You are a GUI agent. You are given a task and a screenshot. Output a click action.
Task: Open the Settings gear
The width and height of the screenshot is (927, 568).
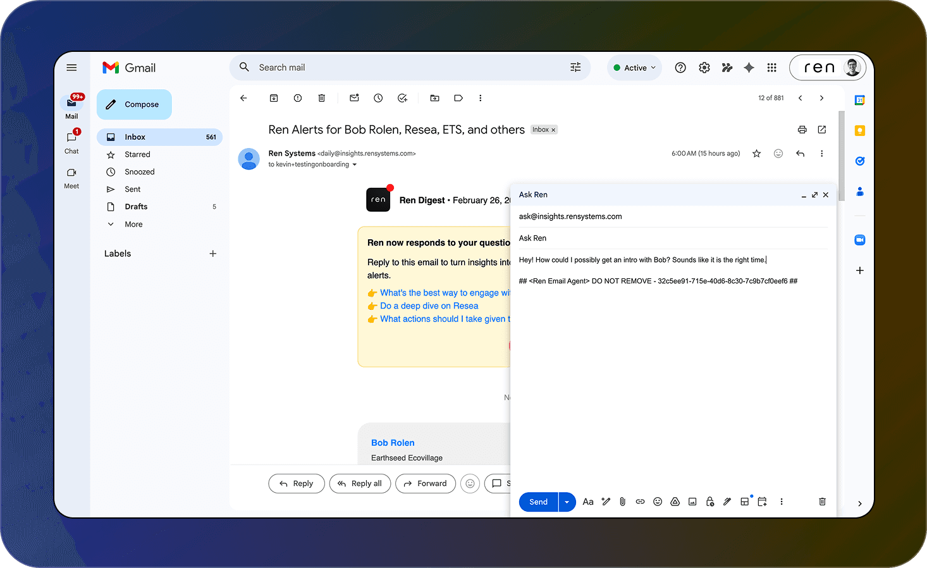[704, 68]
